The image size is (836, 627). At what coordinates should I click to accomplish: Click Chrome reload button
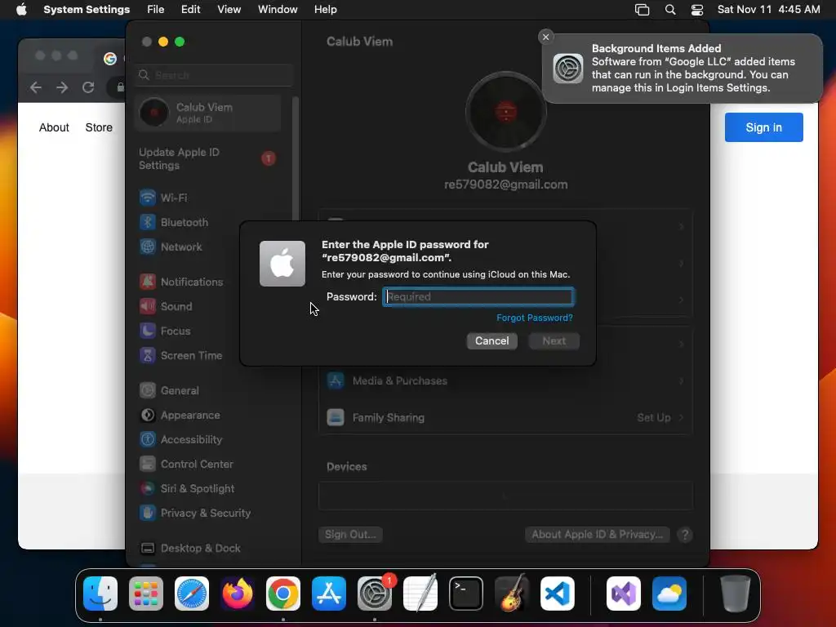(88, 87)
